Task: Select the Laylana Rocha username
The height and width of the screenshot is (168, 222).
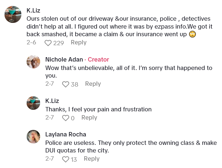Action: [x=65, y=135]
